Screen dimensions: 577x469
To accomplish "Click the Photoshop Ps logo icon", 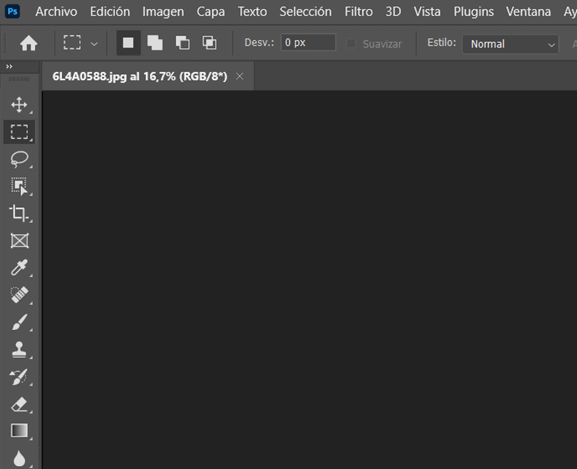I will click(x=13, y=11).
